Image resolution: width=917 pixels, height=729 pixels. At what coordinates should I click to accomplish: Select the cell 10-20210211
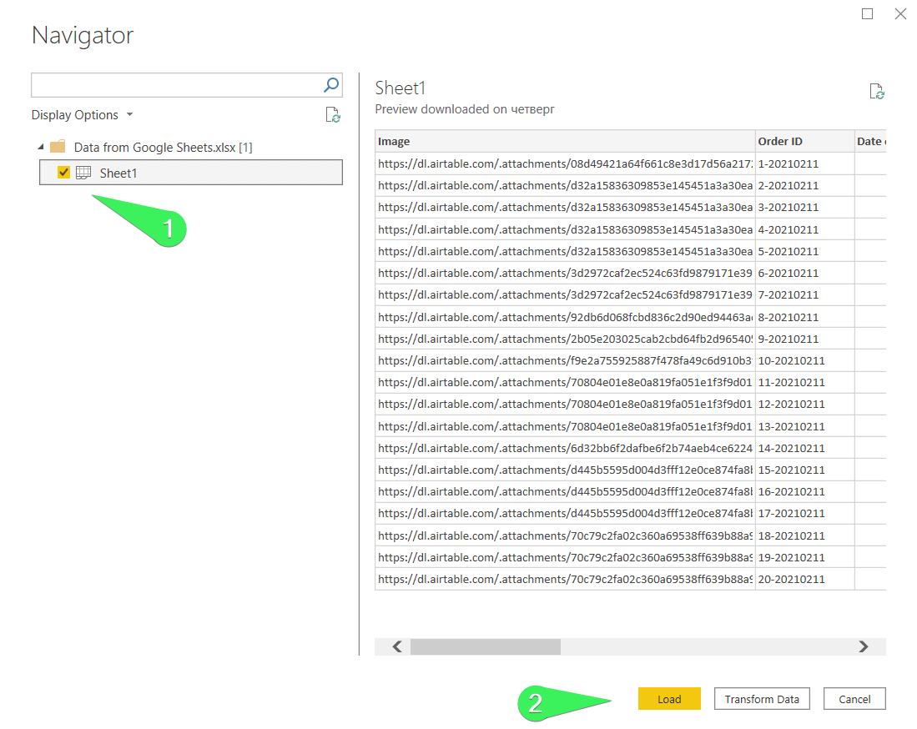click(804, 360)
